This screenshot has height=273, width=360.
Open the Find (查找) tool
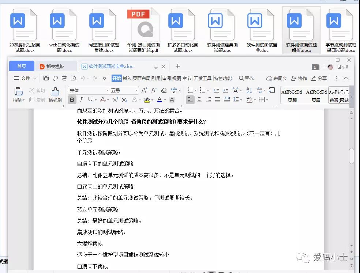pyautogui.click(x=246, y=78)
